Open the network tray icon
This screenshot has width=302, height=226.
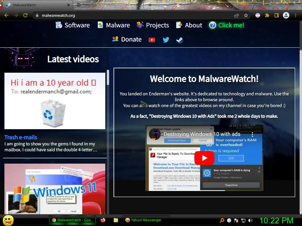point(243,220)
